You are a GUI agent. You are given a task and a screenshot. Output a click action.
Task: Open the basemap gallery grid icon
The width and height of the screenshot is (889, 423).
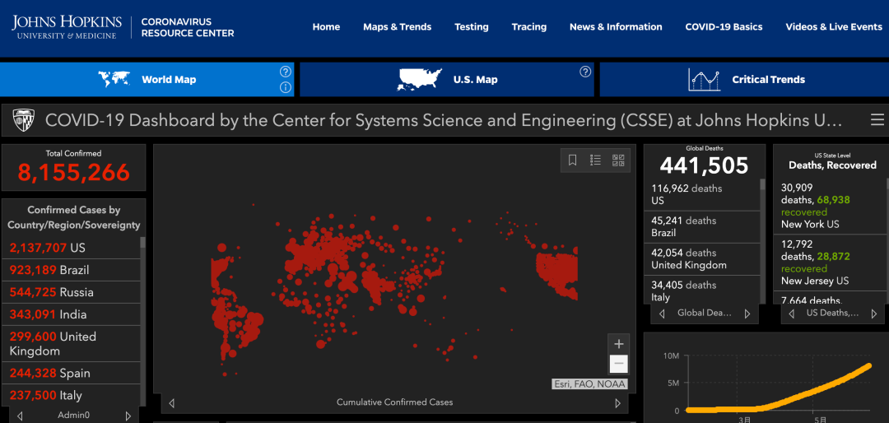tap(618, 160)
